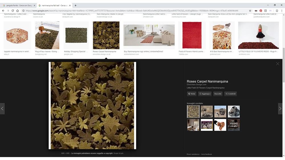This screenshot has width=285, height=160.
Task: Close the dark image preview panel
Action: (278, 64)
